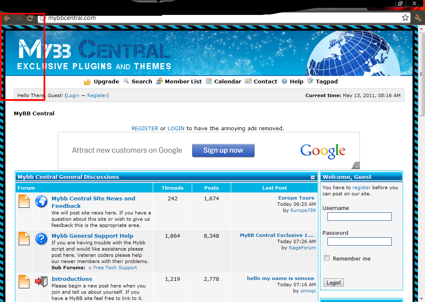This screenshot has height=302, width=425.
Task: Click the page vertical scrollbar thumb
Action: [421, 74]
